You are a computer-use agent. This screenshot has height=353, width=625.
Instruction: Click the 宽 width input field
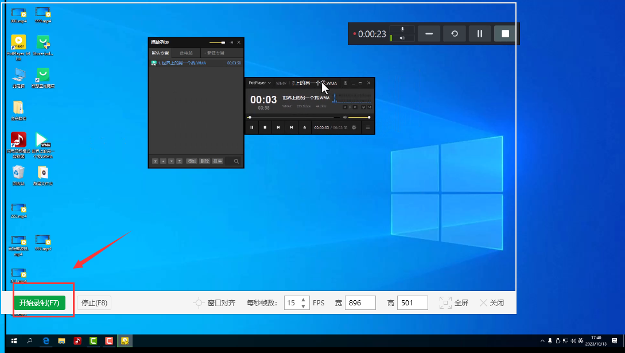tap(360, 303)
